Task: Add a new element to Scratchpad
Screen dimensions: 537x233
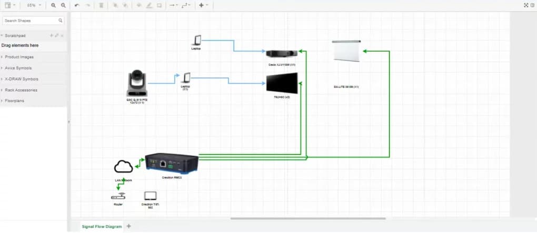Action: [51, 35]
